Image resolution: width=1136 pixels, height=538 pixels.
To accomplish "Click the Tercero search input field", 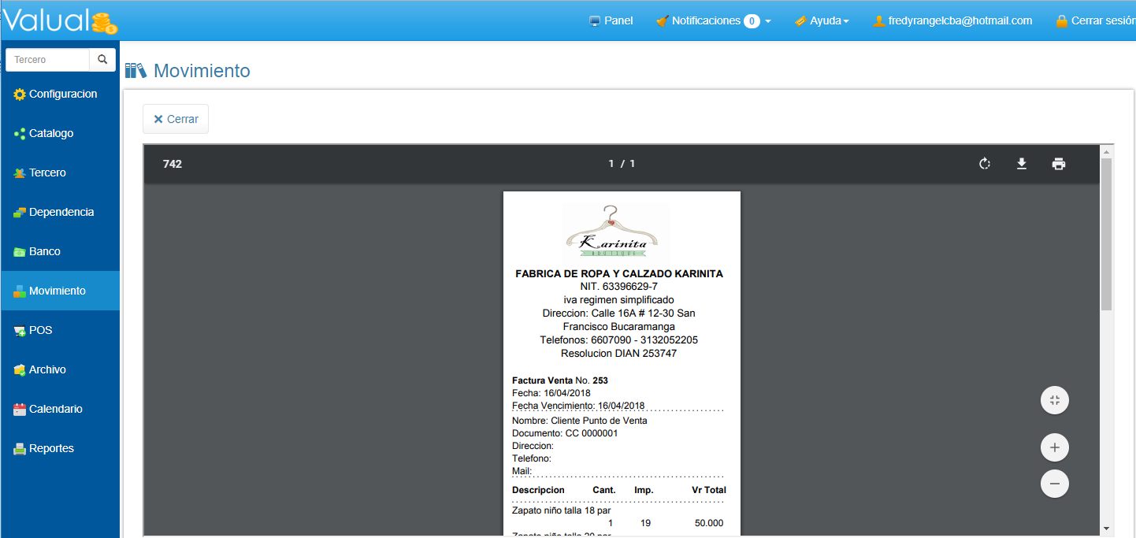I will pyautogui.click(x=47, y=60).
